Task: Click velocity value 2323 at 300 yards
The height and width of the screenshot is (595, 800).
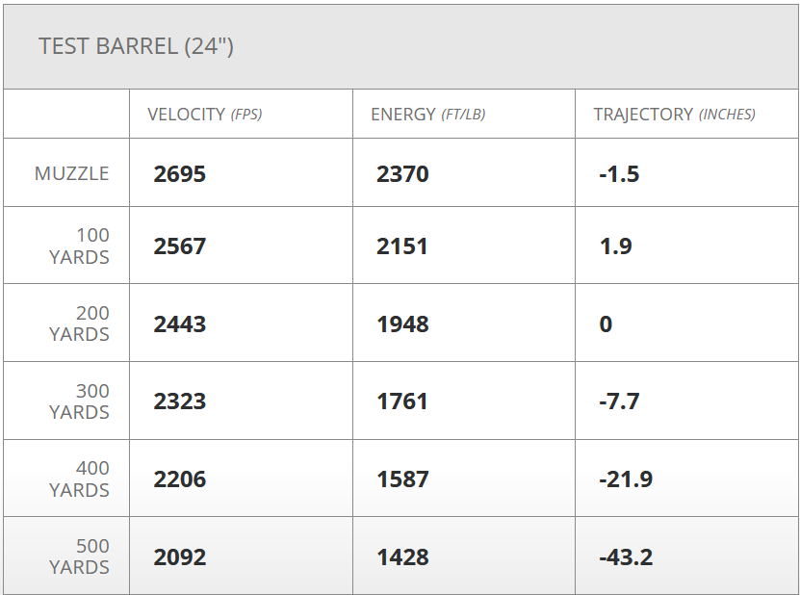Action: [180, 401]
